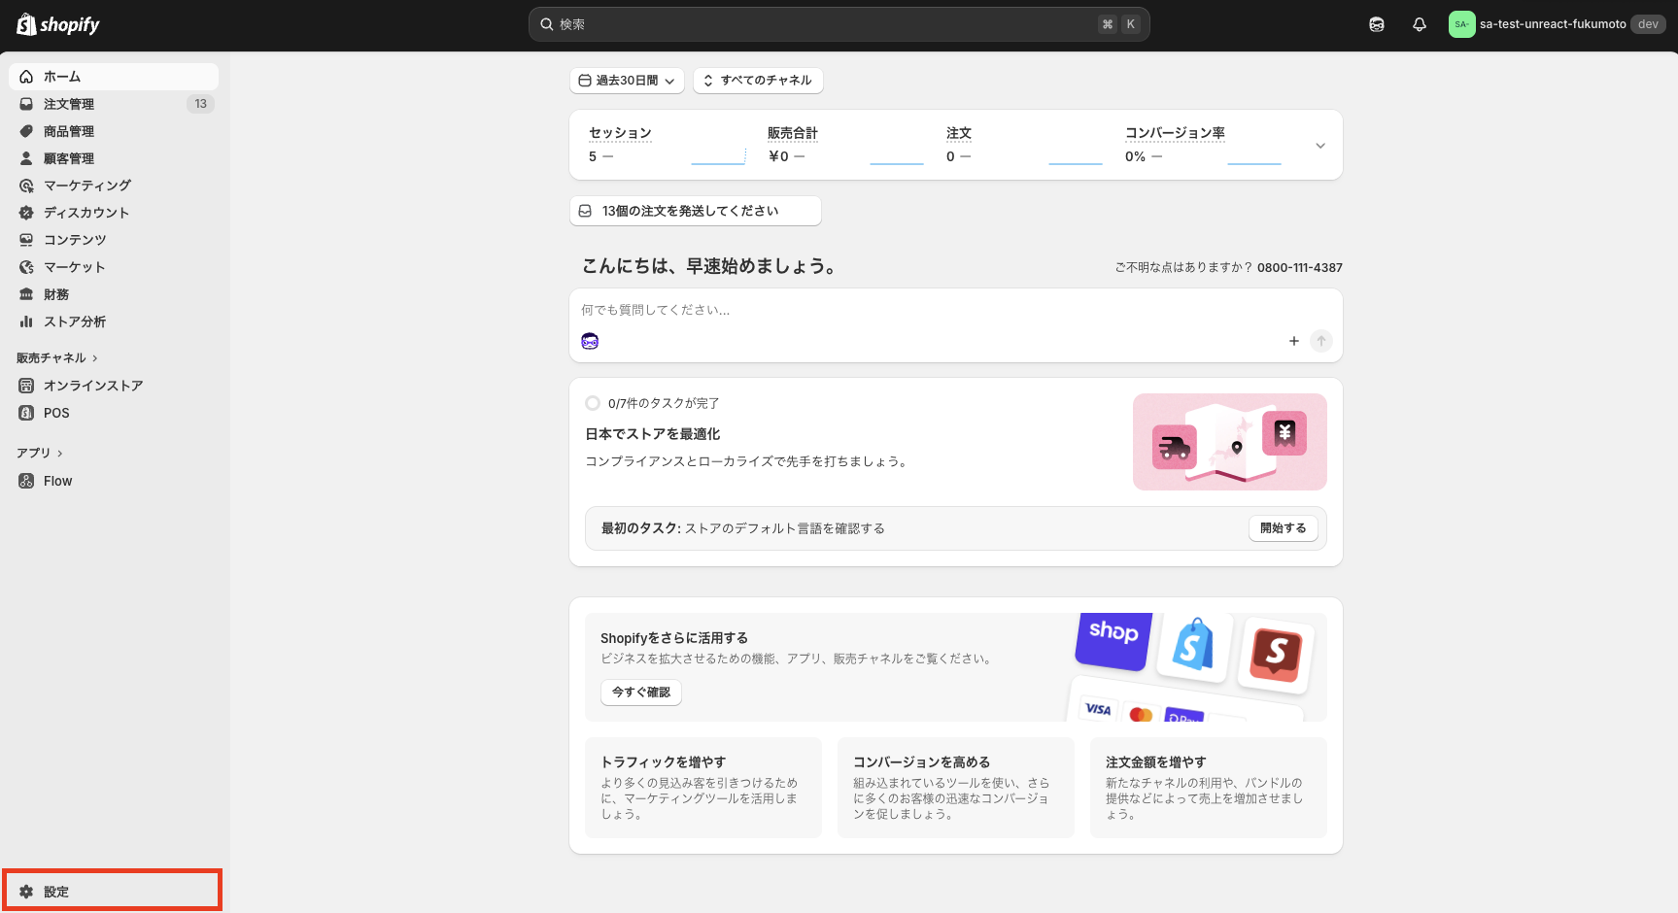Open the sa-test-unreact-fukumoto account menu
This screenshot has width=1678, height=913.
[1557, 24]
